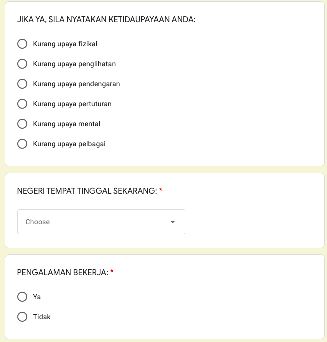Click the PENGALAMAN BEKERJA question title
The width and height of the screenshot is (327, 342).
click(63, 272)
